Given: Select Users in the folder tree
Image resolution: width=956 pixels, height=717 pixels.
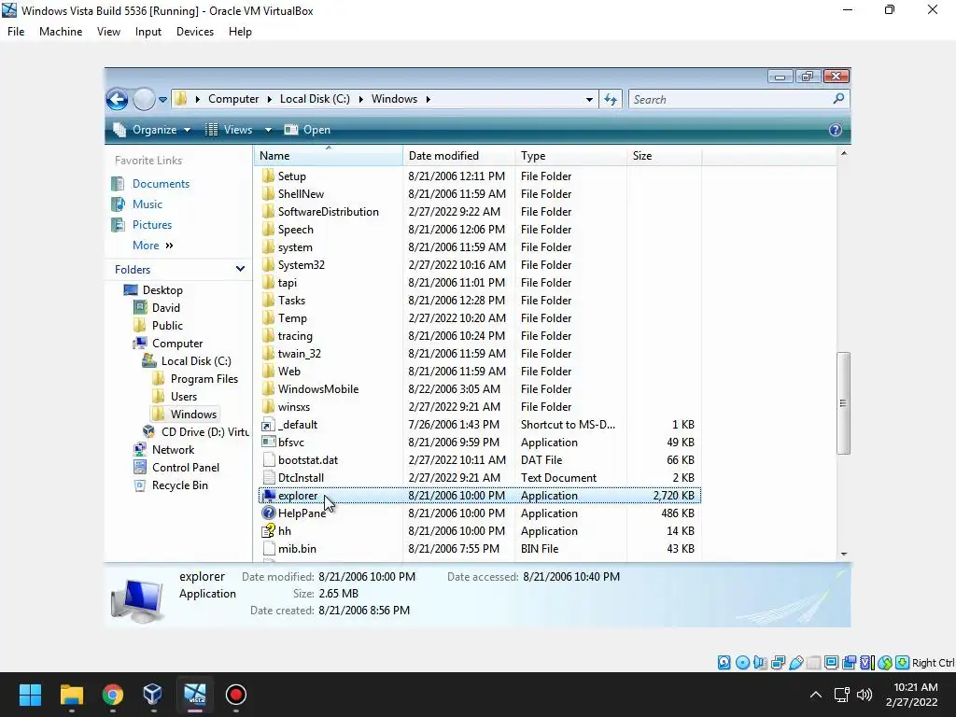Looking at the screenshot, I should (x=184, y=396).
